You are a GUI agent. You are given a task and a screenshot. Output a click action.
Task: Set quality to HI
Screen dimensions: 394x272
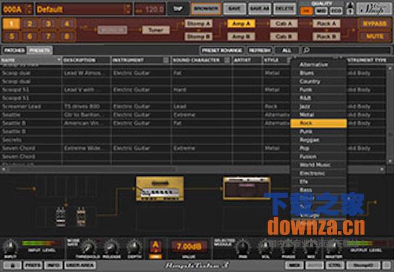tap(307, 11)
